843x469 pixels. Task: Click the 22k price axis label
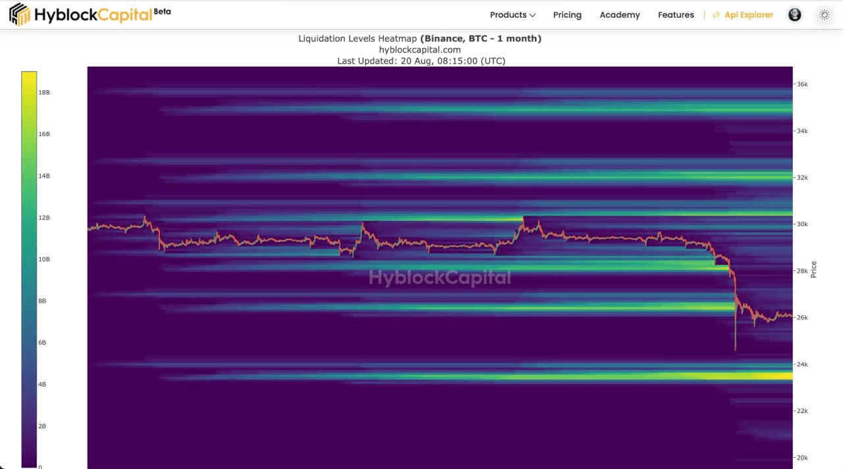[x=802, y=410]
